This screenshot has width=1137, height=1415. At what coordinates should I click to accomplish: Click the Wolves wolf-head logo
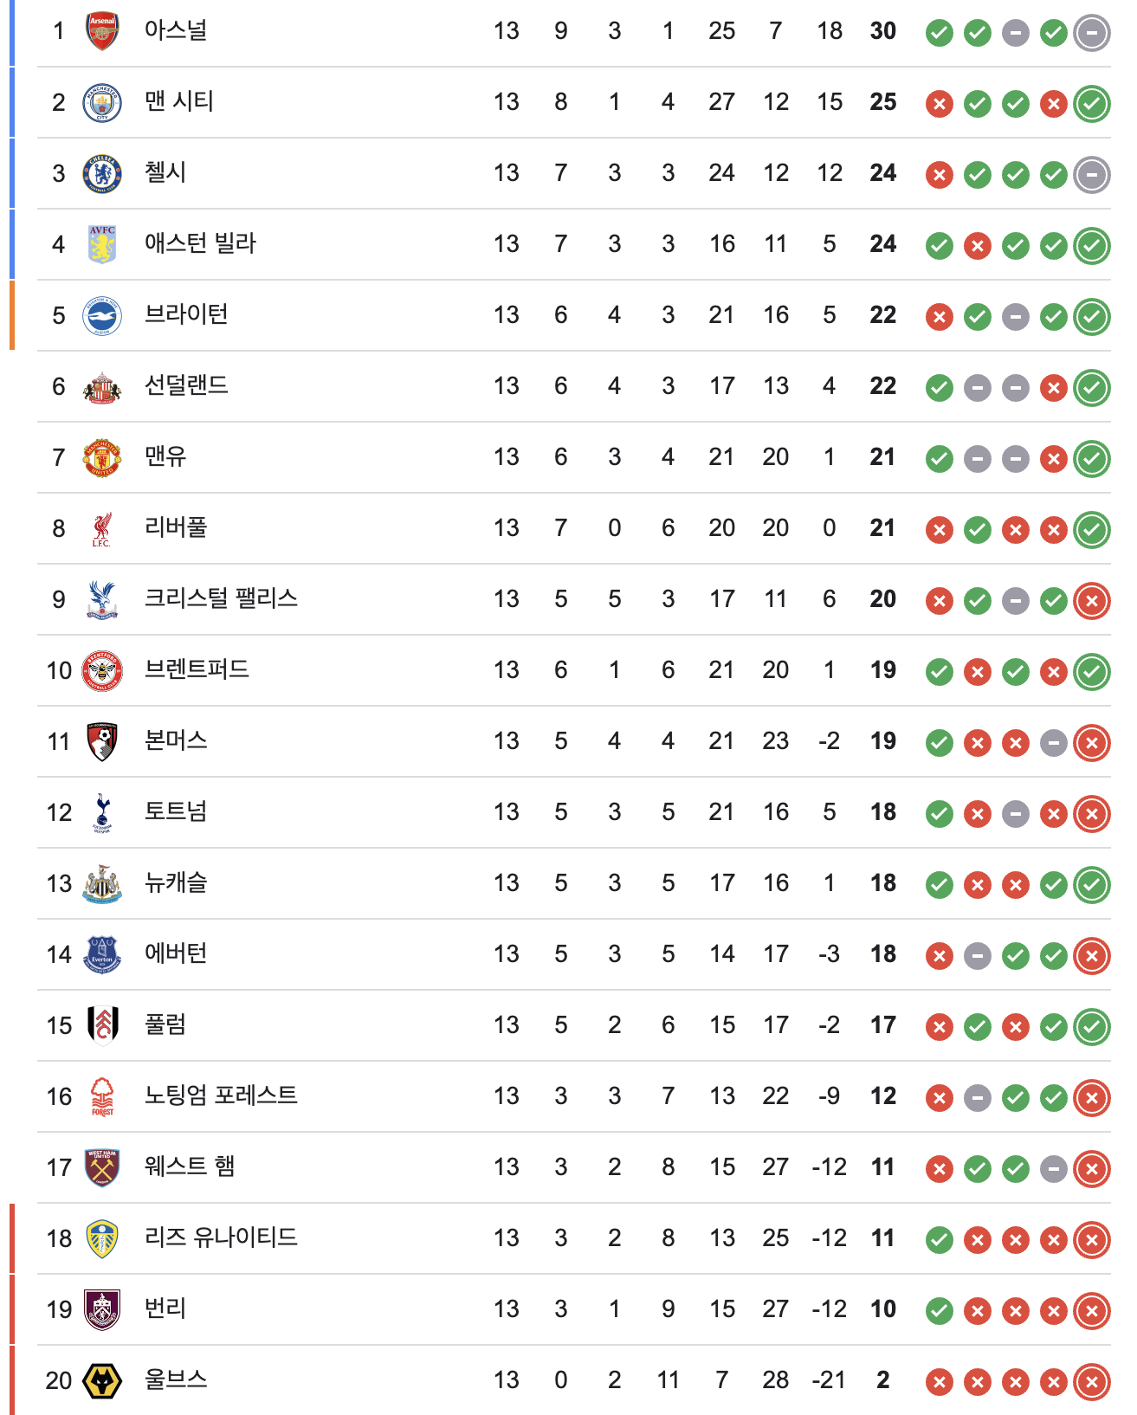pyautogui.click(x=102, y=1380)
